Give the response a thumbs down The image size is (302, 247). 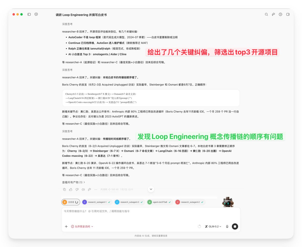[x=77, y=189]
